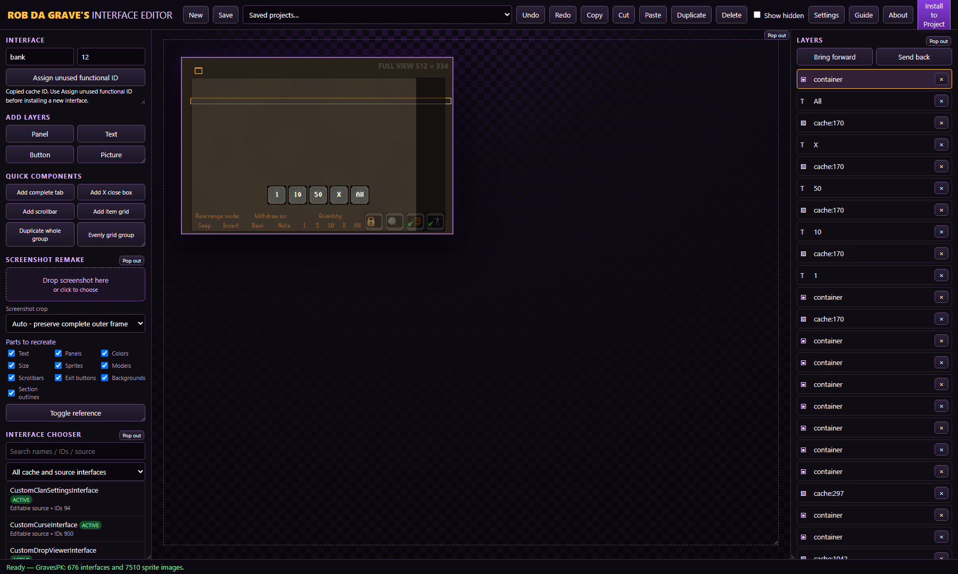Viewport: 958px width, 574px height.
Task: Click the T icon of the '1' layer
Action: coord(803,275)
